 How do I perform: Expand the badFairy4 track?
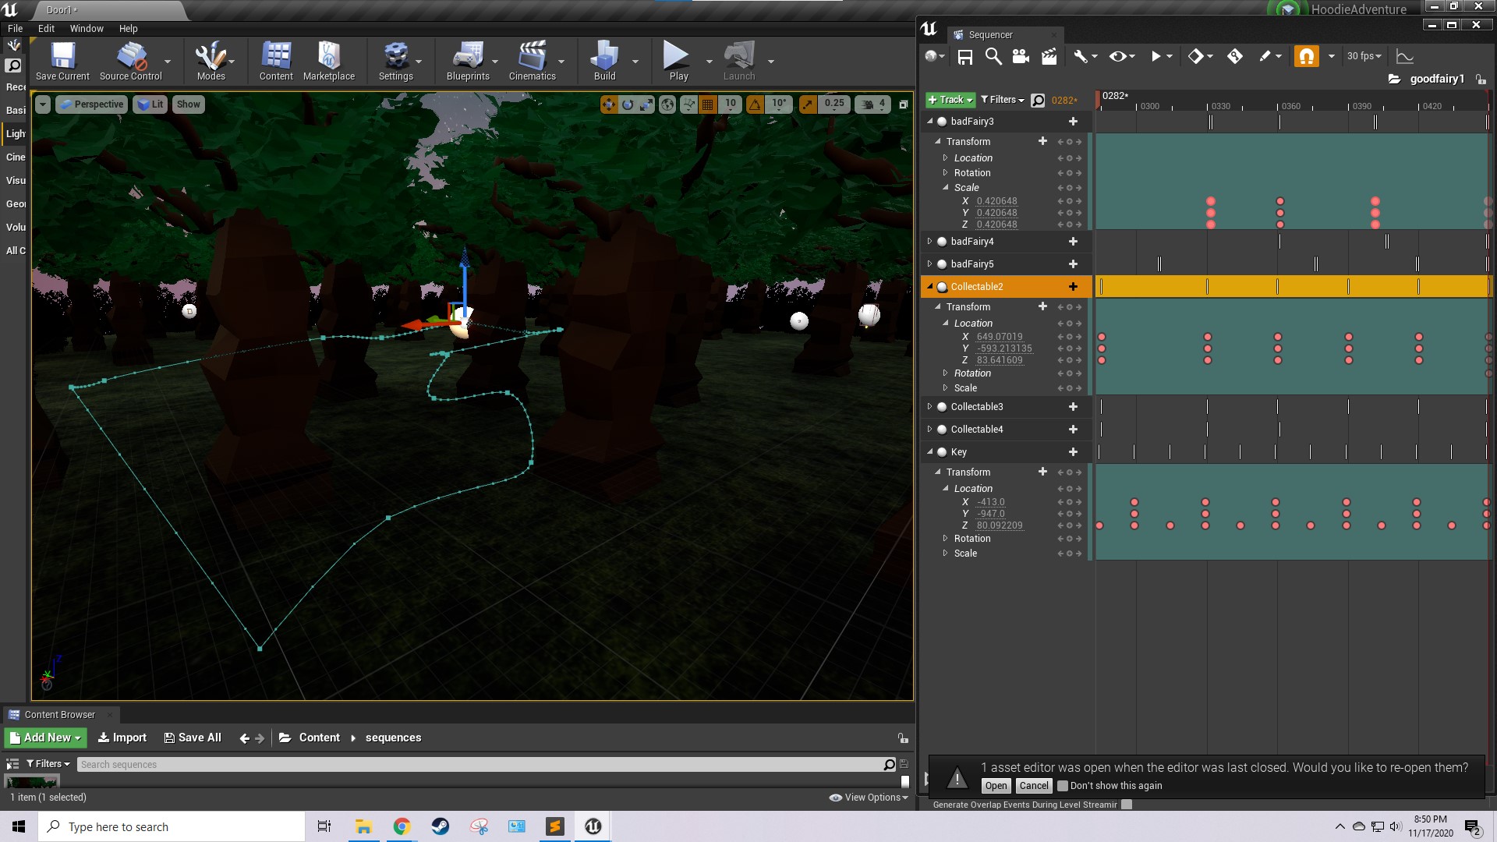tap(929, 242)
